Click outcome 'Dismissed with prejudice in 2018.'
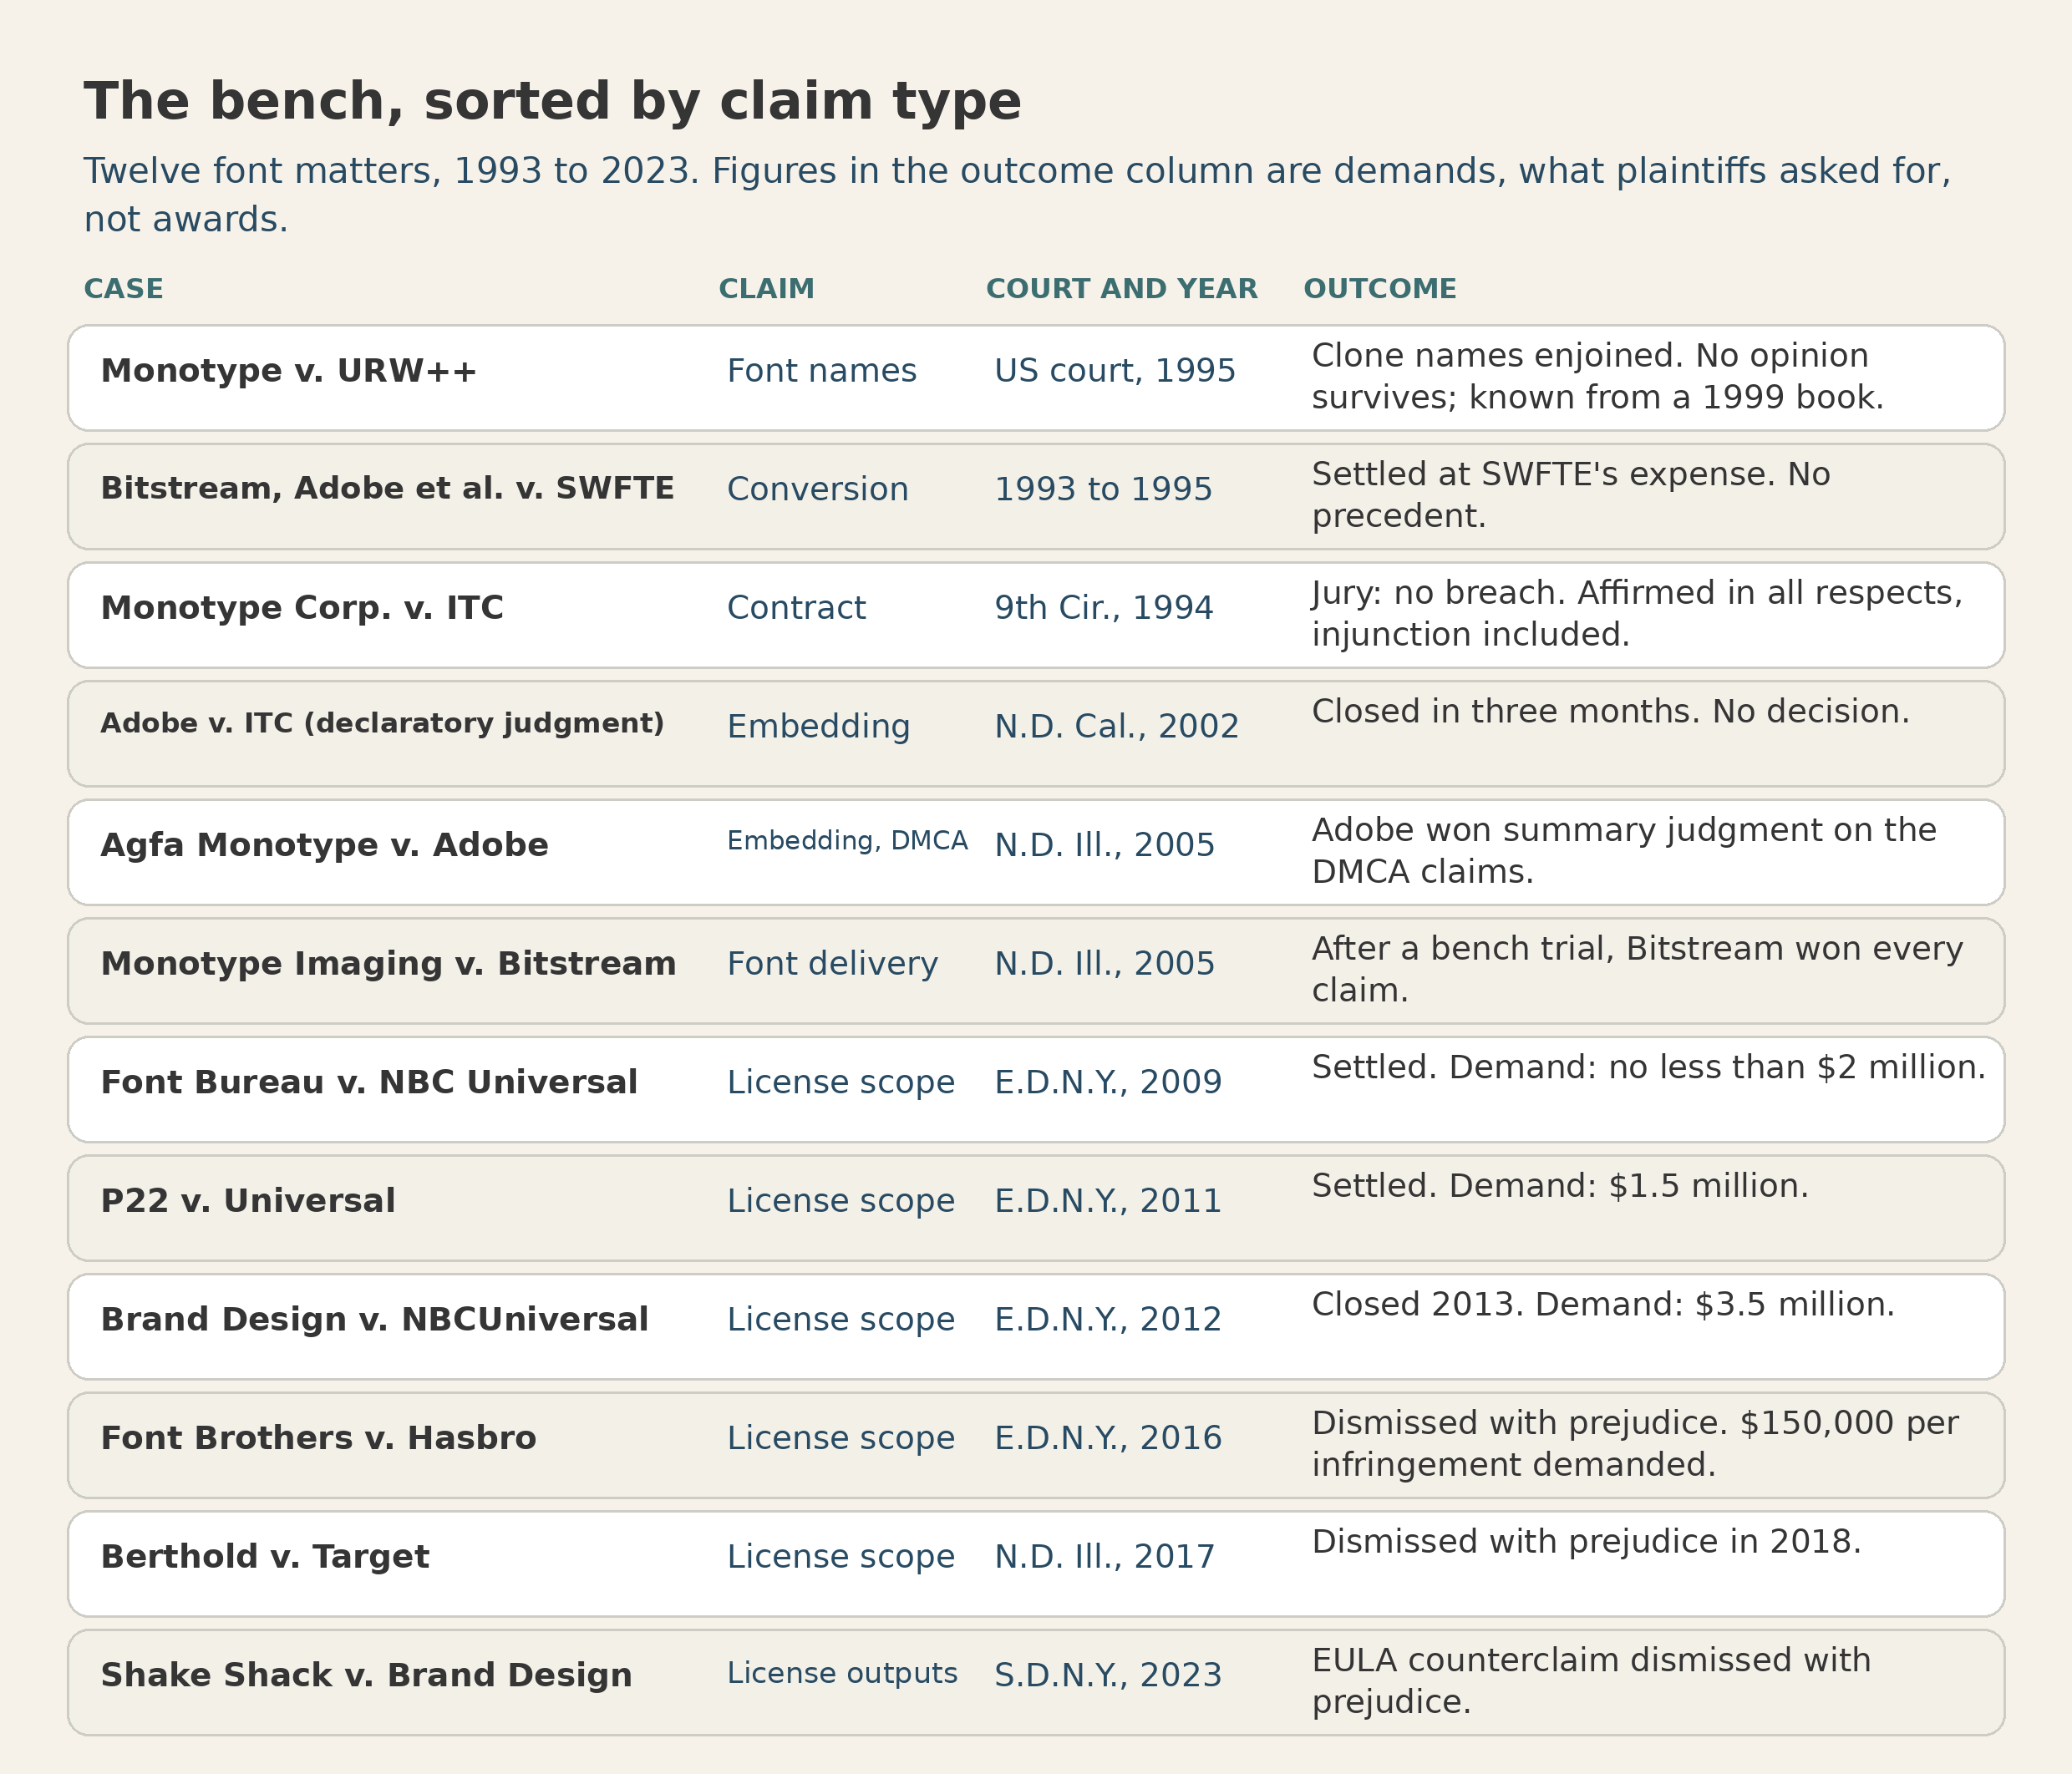Screen dimensions: 2072x1774 click(x=1587, y=1542)
